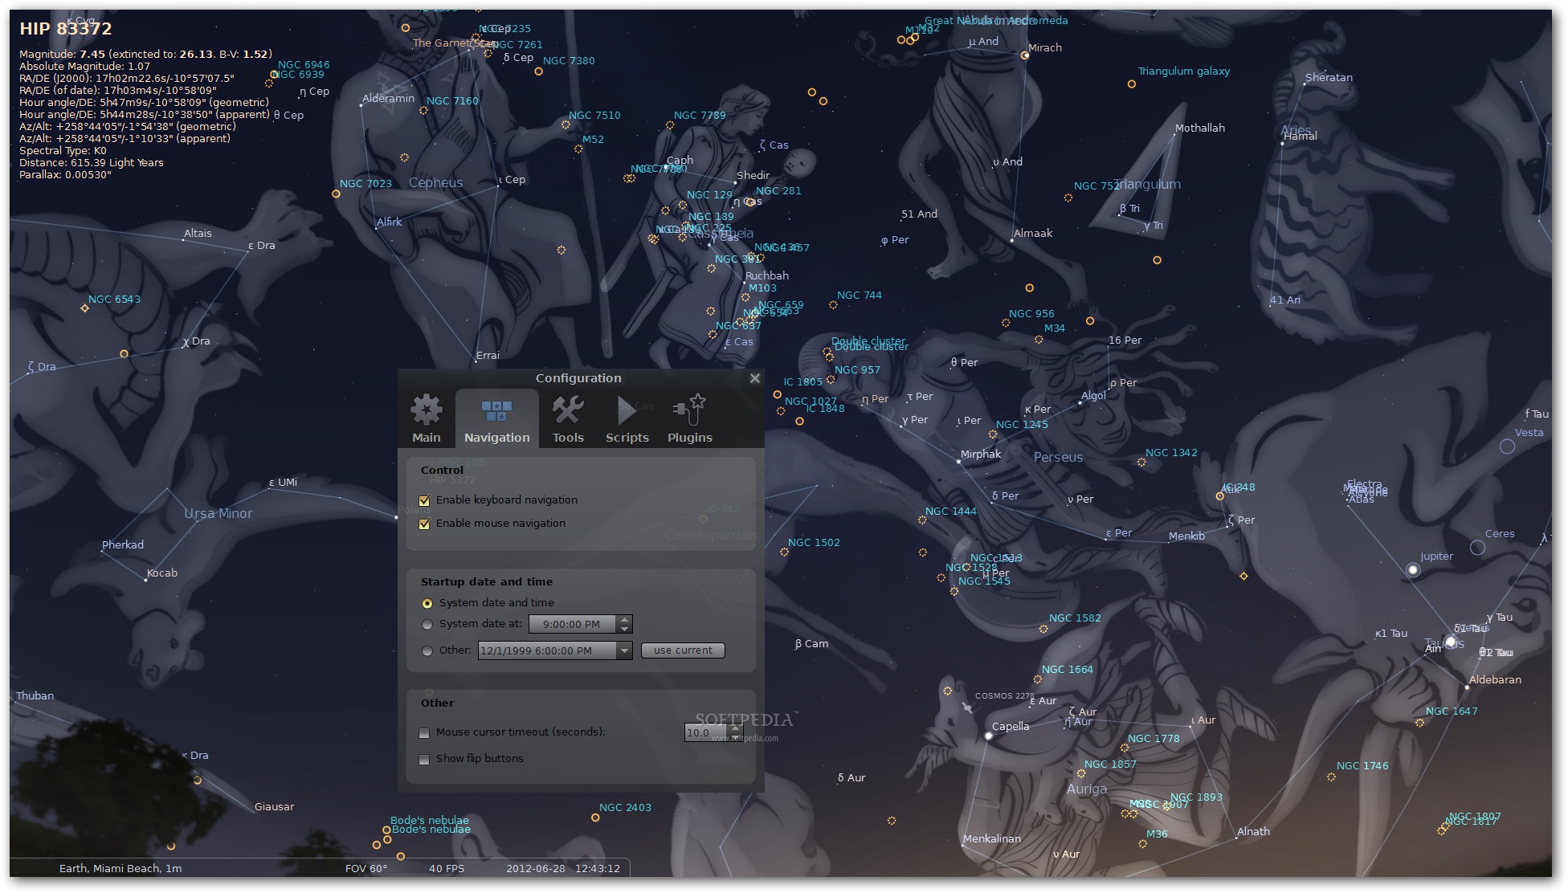Click the NGC 1502 cluster marker
The image size is (1568, 893).
tap(784, 552)
